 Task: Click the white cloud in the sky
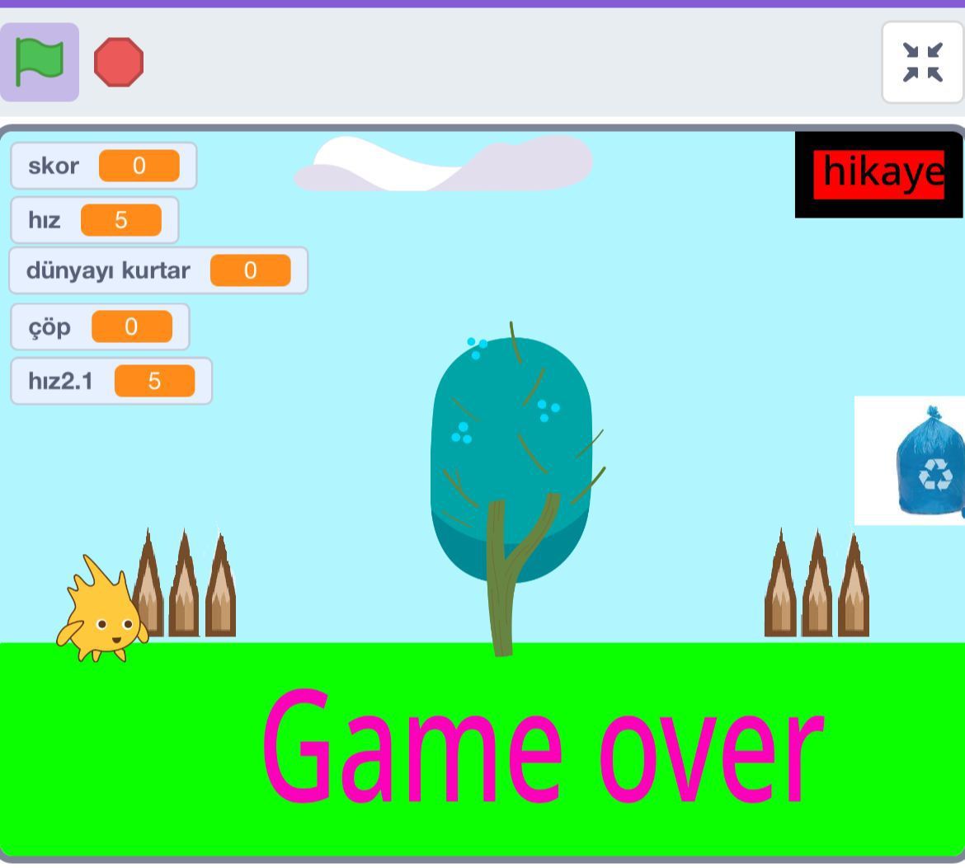(x=443, y=163)
